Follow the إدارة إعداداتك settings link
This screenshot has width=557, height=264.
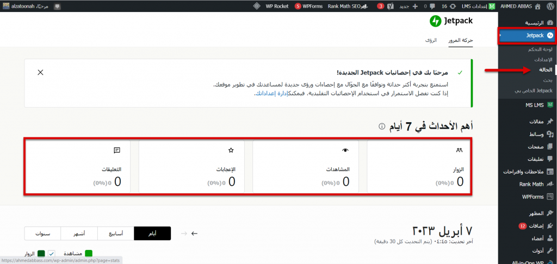coord(273,93)
